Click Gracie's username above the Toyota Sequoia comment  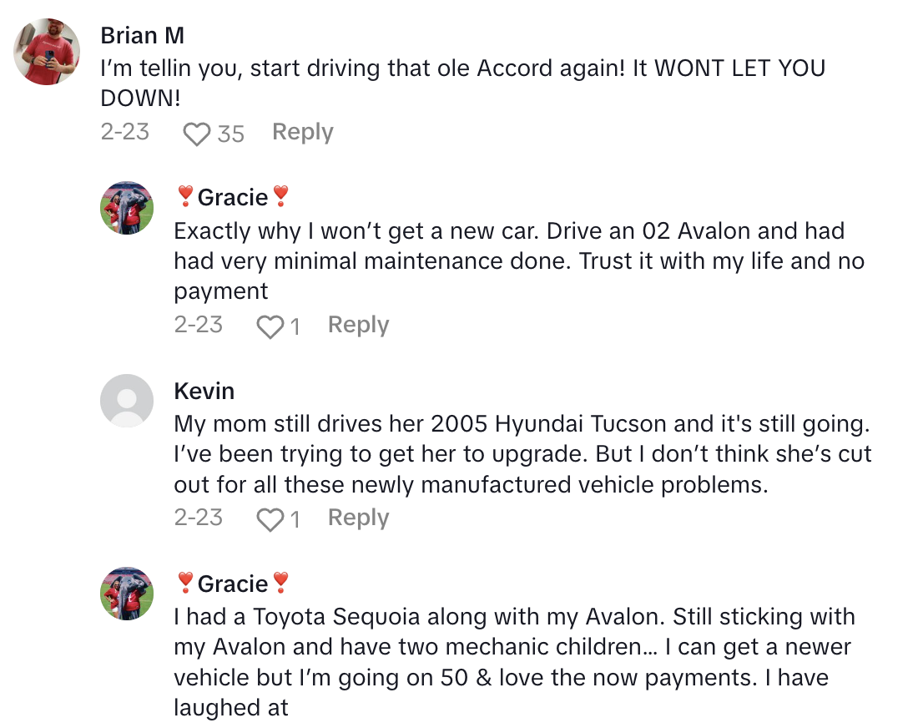(233, 583)
